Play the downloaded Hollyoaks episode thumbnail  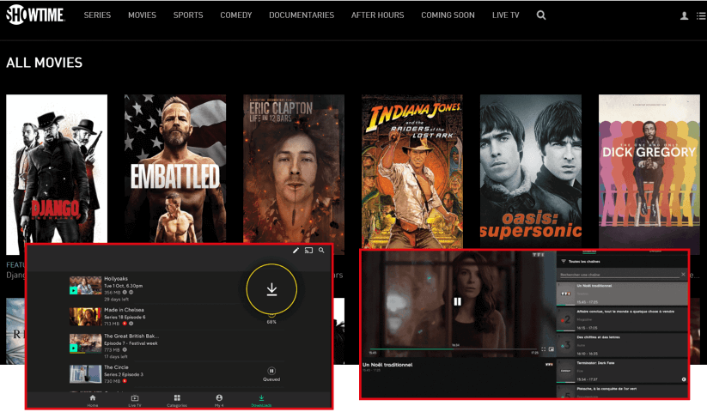click(x=85, y=286)
